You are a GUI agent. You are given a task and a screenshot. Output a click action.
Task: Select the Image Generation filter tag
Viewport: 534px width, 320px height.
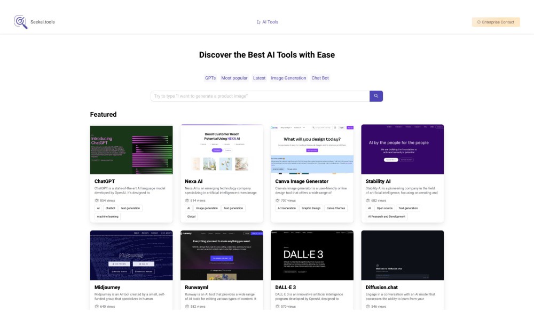[x=288, y=78]
